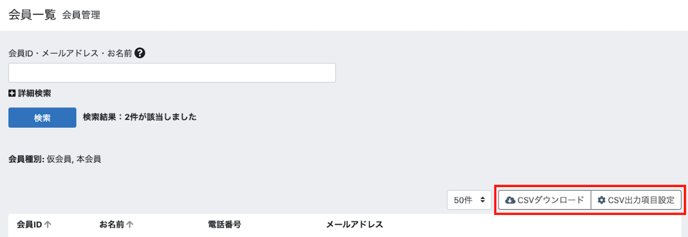688x237 pixels.
Task: Download the member list via CSVダウンロード
Action: click(545, 200)
